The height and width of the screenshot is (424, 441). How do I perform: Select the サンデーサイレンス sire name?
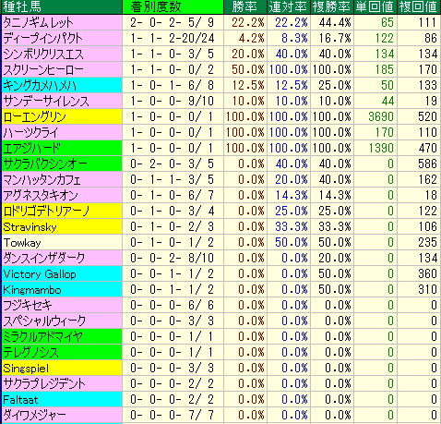[x=46, y=101]
